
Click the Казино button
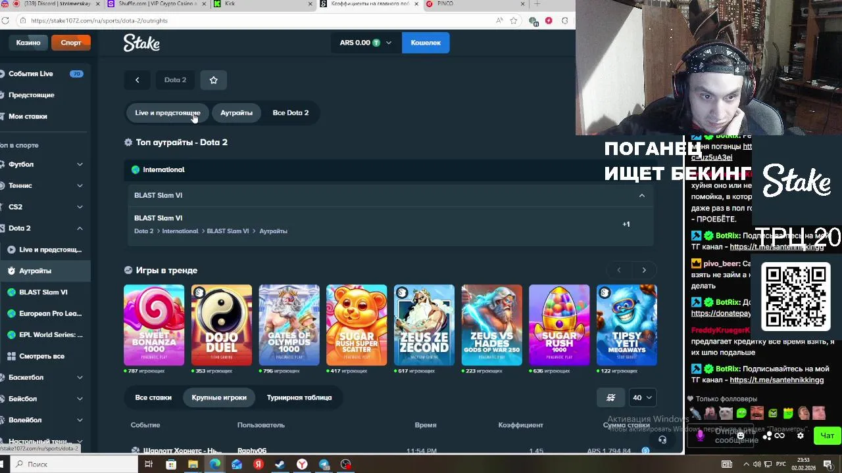coord(28,43)
